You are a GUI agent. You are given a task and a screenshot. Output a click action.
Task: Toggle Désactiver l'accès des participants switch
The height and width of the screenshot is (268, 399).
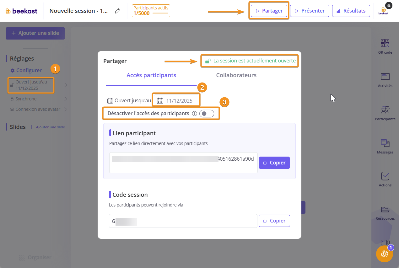(207, 114)
